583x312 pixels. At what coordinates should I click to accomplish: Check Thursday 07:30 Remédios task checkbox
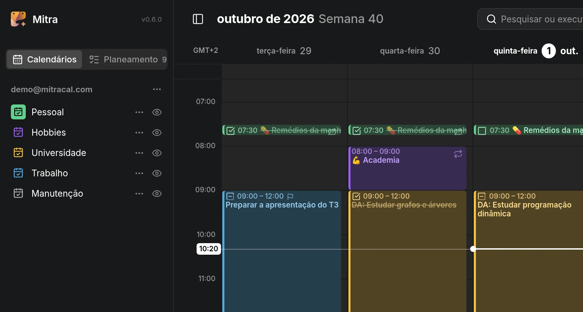[x=482, y=131]
